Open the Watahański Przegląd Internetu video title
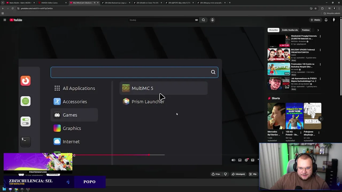 304,37
